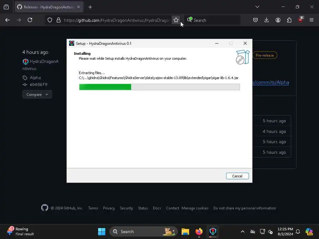The width and height of the screenshot is (319, 239).
Task: Open the Rowing Final result widget
Action: coord(20,232)
